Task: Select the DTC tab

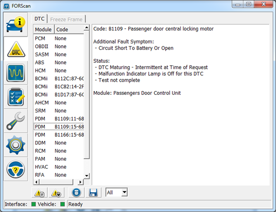Action: tap(40, 19)
